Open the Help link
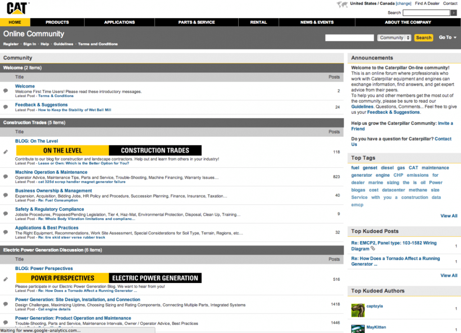 [45, 44]
